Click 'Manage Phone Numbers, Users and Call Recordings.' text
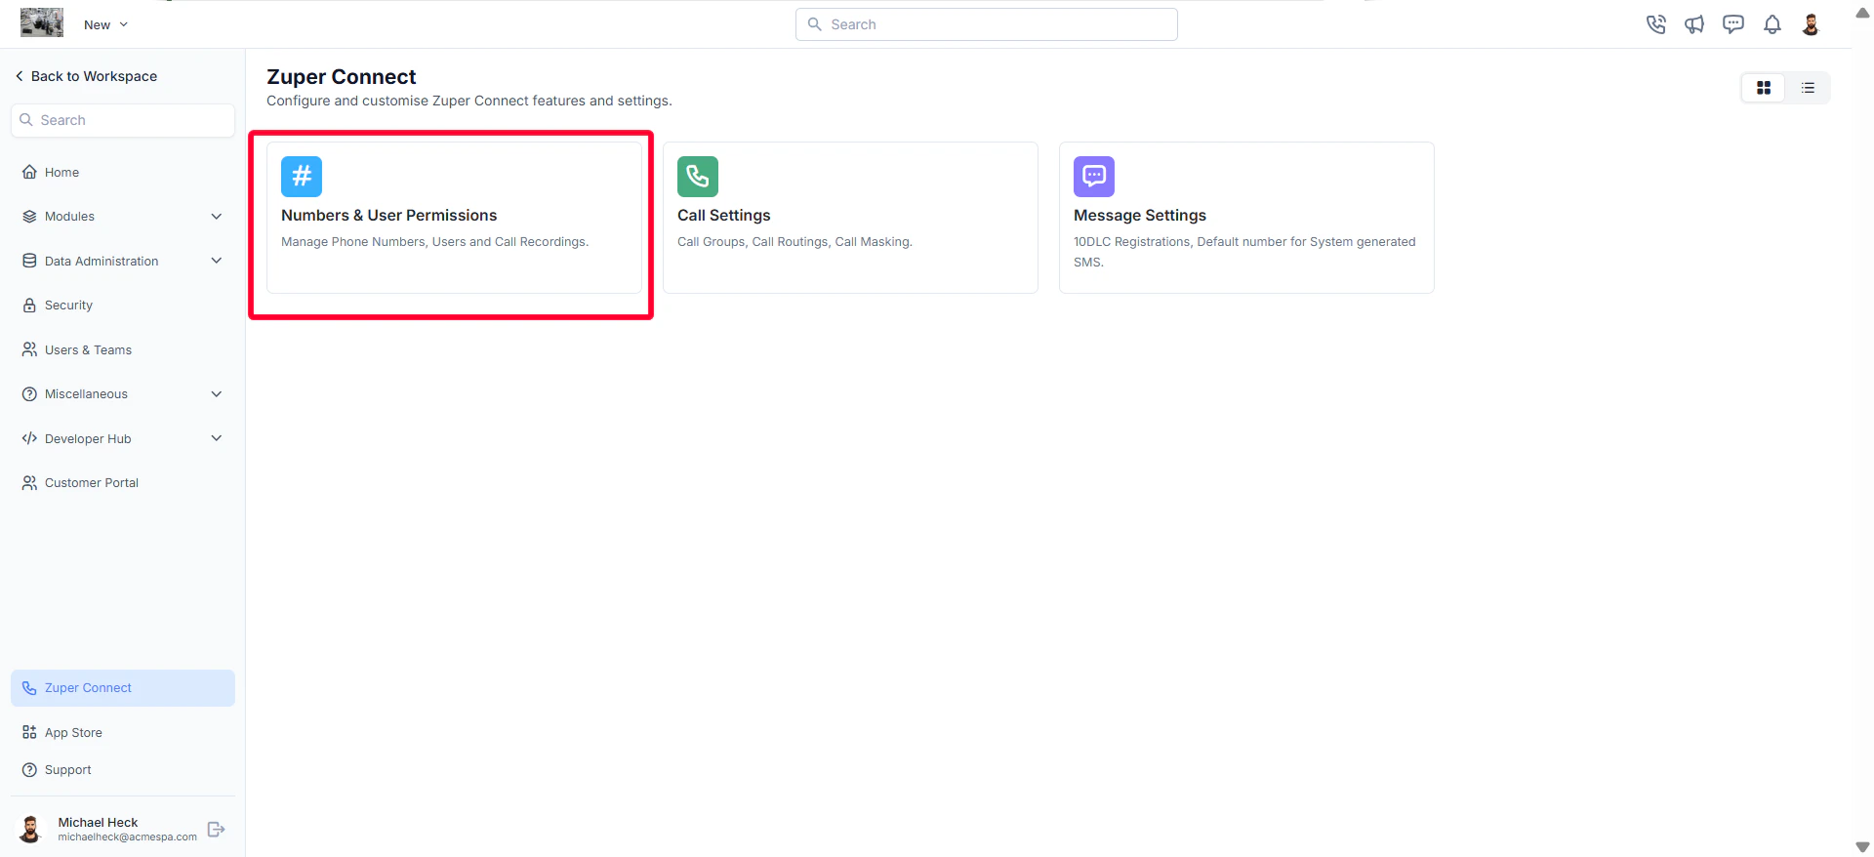The width and height of the screenshot is (1874, 857). (435, 242)
